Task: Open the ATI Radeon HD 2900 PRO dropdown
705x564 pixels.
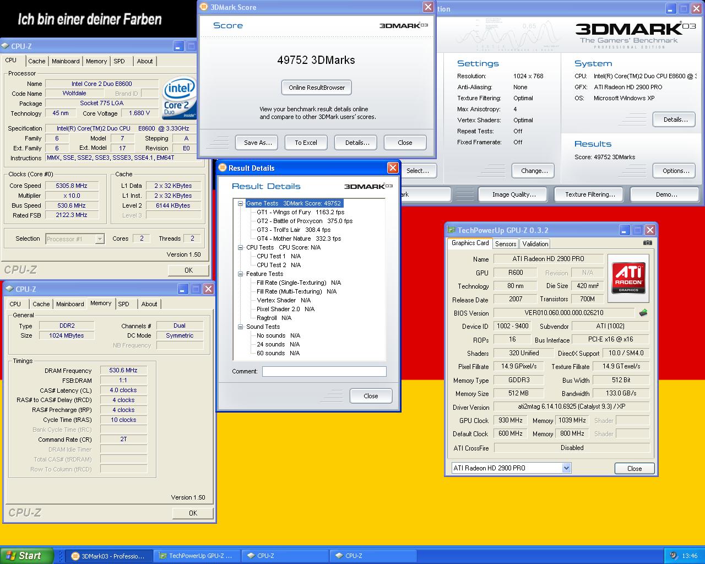Action: tap(566, 468)
